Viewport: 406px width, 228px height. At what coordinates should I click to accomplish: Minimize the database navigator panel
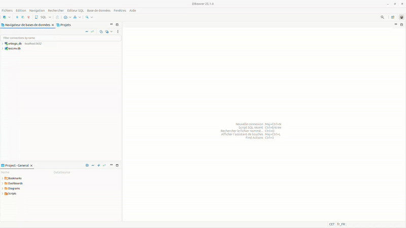coord(111,24)
